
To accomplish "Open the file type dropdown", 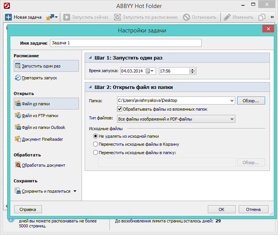I will (x=176, y=119).
